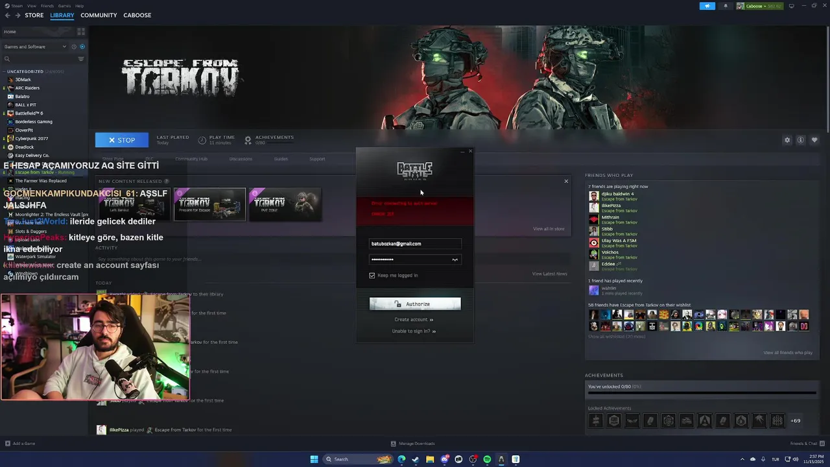This screenshot has height=467, width=830.
Task: Open the game info icon
Action: pyautogui.click(x=801, y=140)
